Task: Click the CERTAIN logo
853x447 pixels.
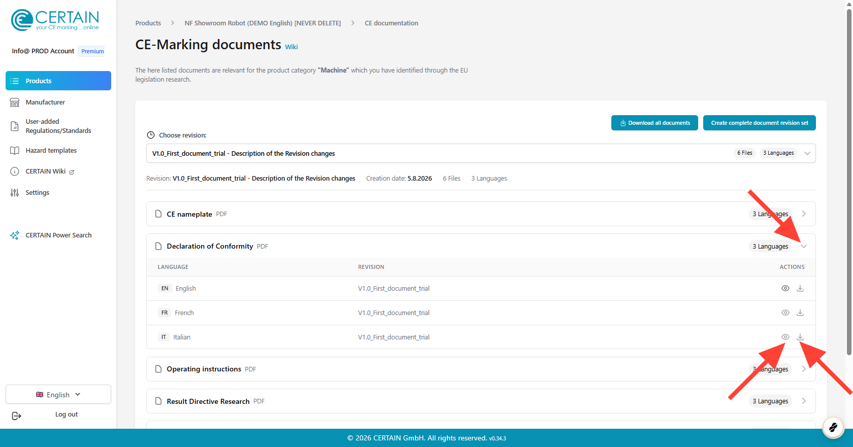Action: (x=55, y=20)
